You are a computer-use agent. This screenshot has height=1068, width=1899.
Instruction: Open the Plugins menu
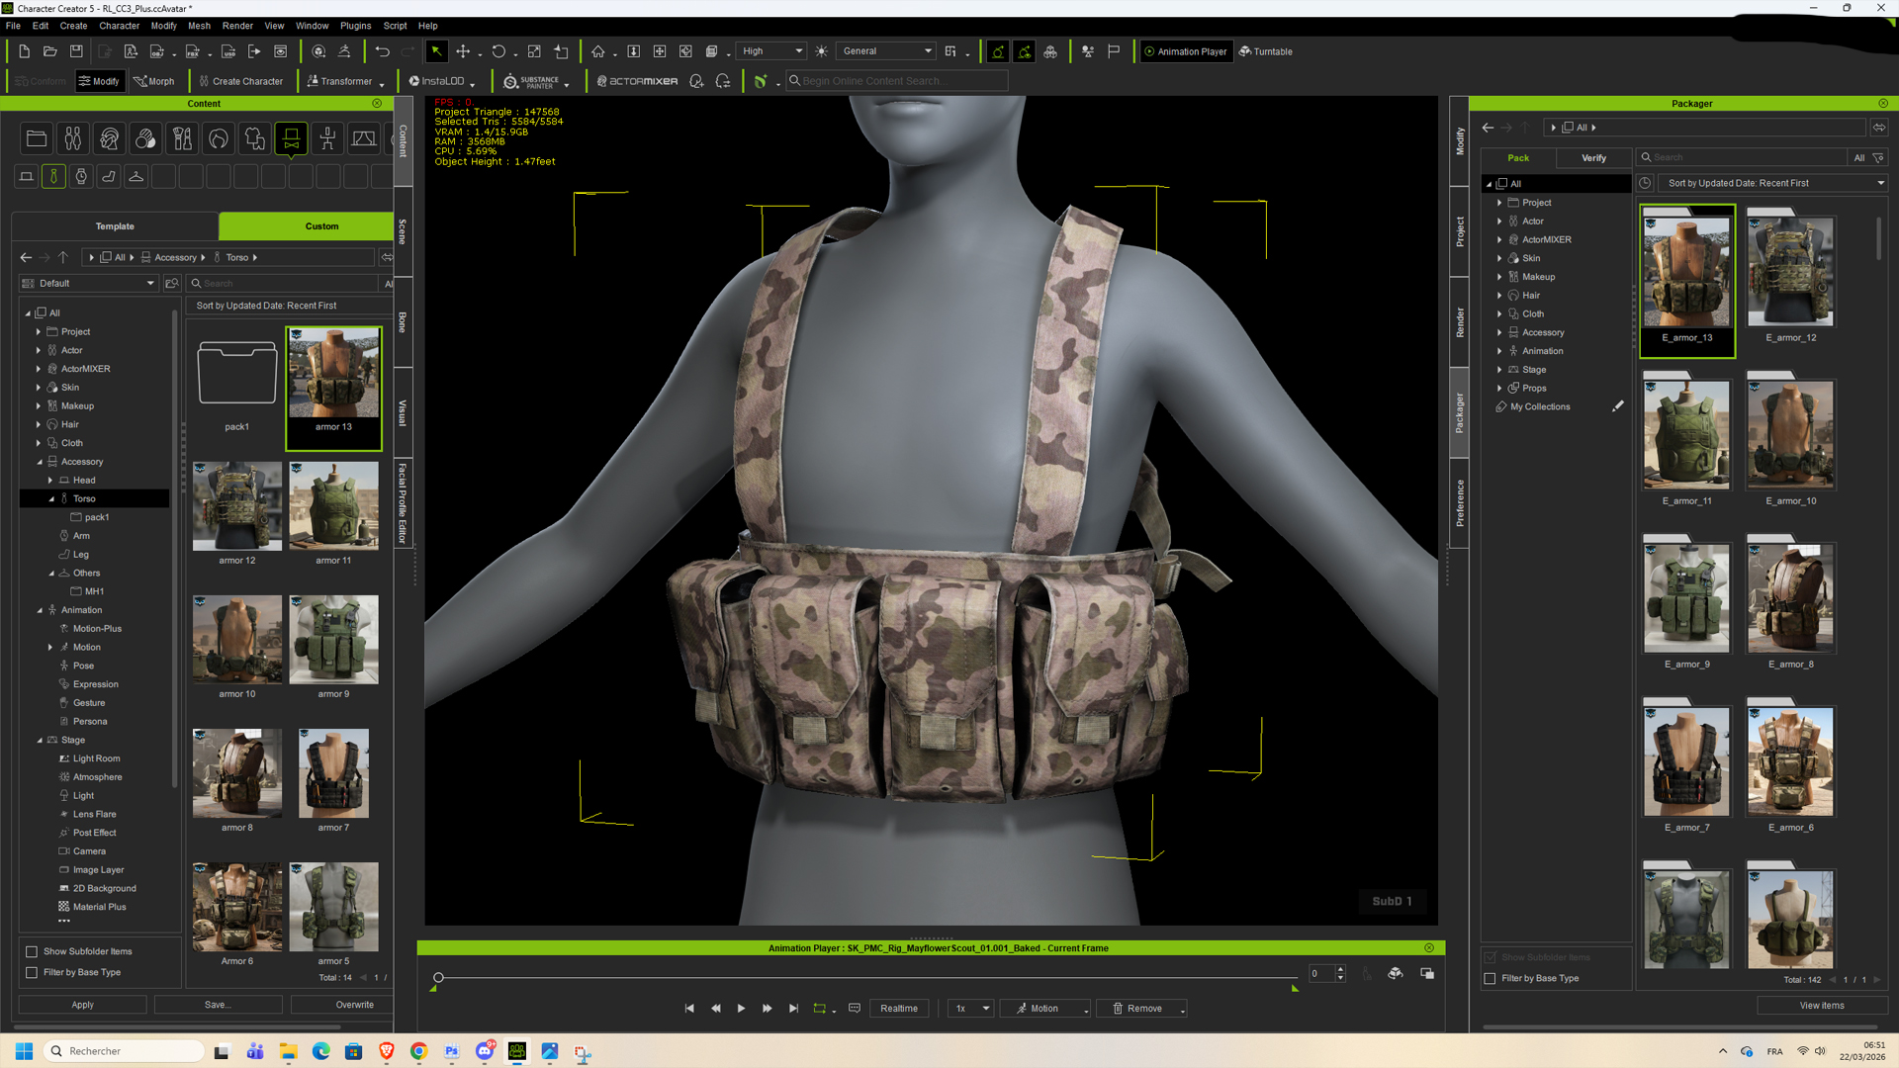[x=355, y=26]
